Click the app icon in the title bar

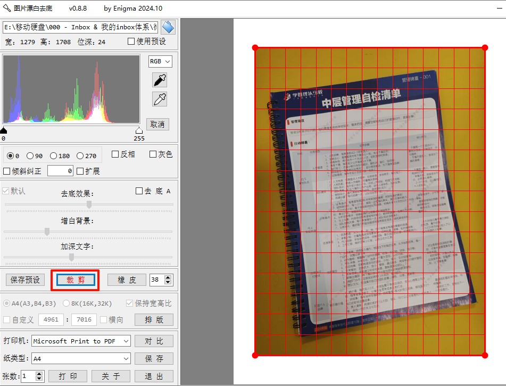(7, 8)
